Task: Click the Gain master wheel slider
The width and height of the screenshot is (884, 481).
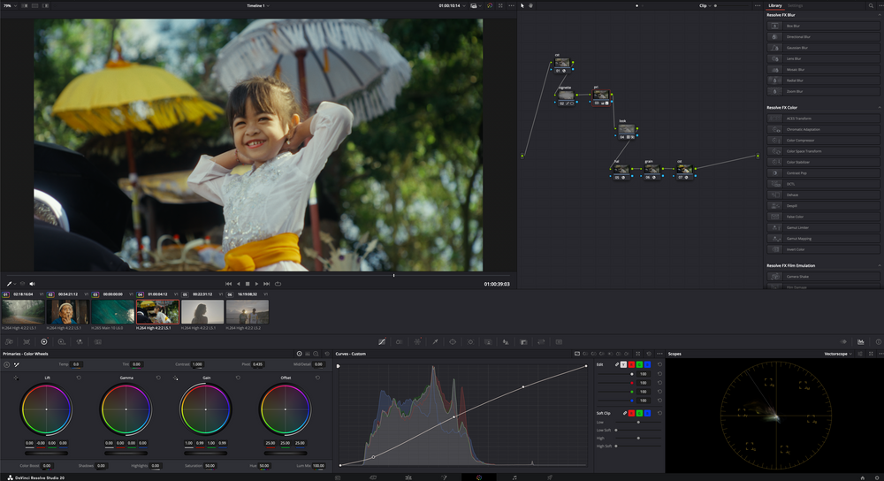Action: [206, 453]
